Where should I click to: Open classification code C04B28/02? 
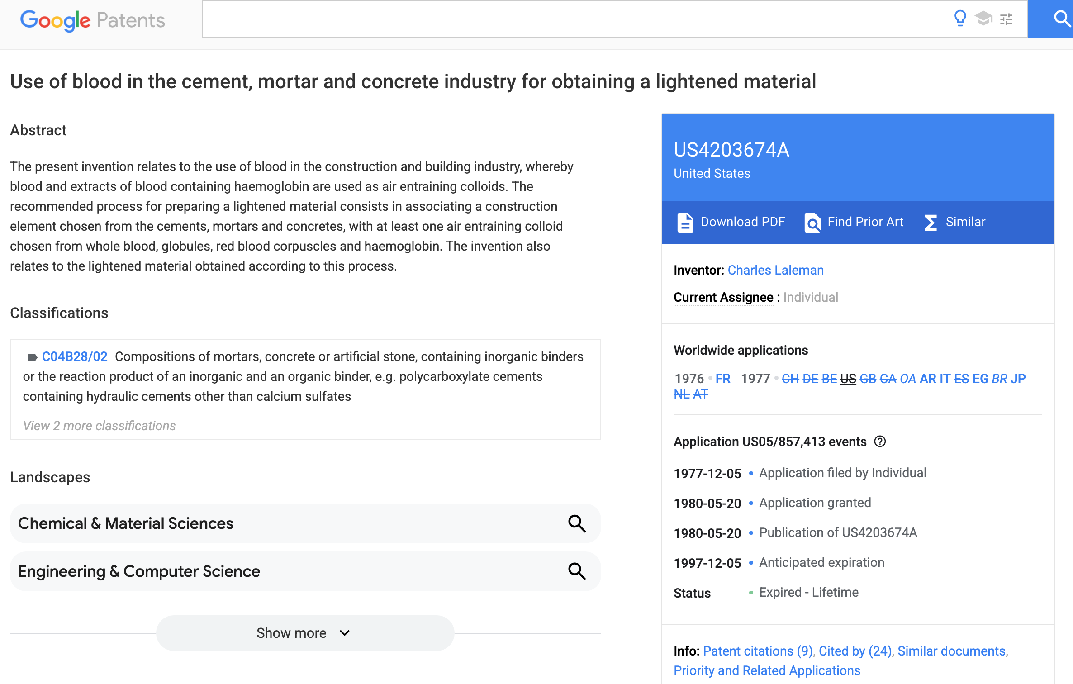(x=75, y=356)
